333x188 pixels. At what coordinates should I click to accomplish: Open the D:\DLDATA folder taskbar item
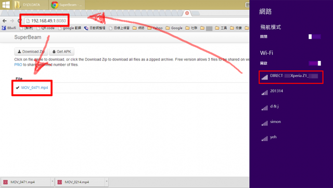pos(30,5)
